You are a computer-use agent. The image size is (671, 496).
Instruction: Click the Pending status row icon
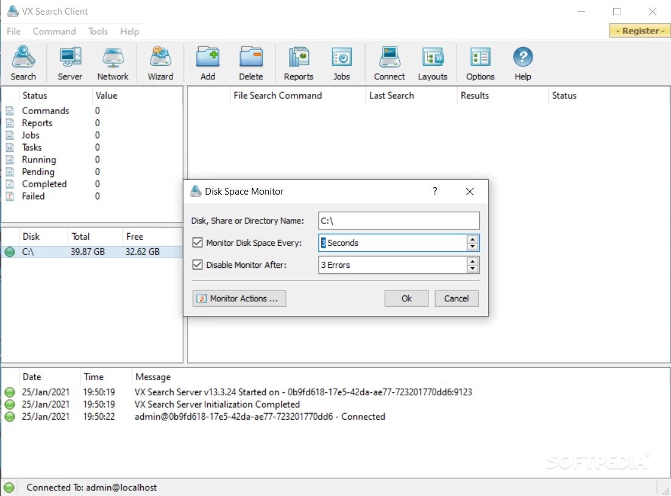coord(10,172)
